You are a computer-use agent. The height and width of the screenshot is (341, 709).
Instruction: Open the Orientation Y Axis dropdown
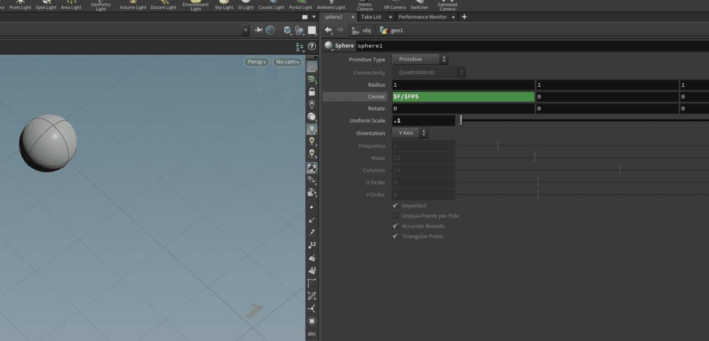pyautogui.click(x=410, y=133)
